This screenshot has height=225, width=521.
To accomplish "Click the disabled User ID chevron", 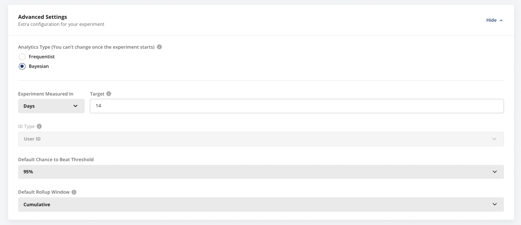I will click(x=494, y=139).
